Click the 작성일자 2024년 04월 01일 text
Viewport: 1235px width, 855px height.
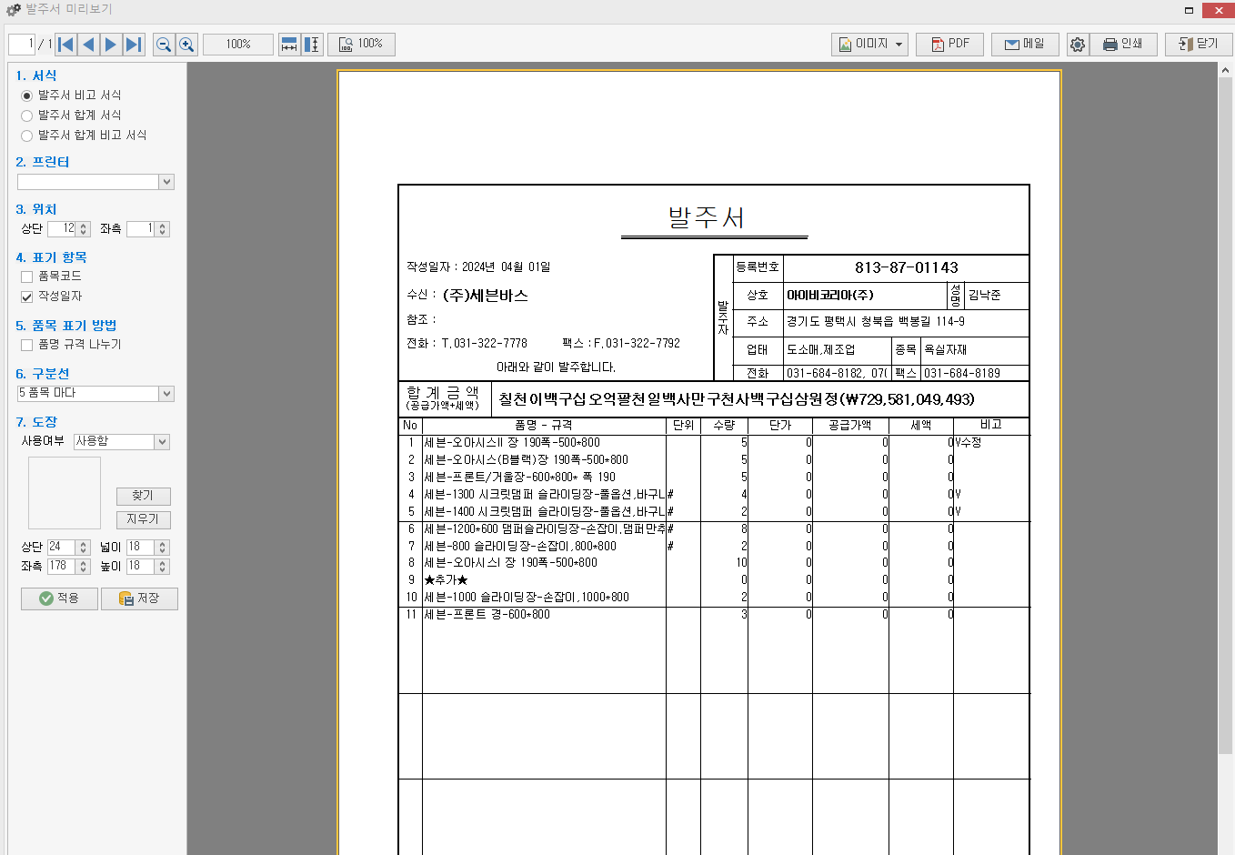478,267
